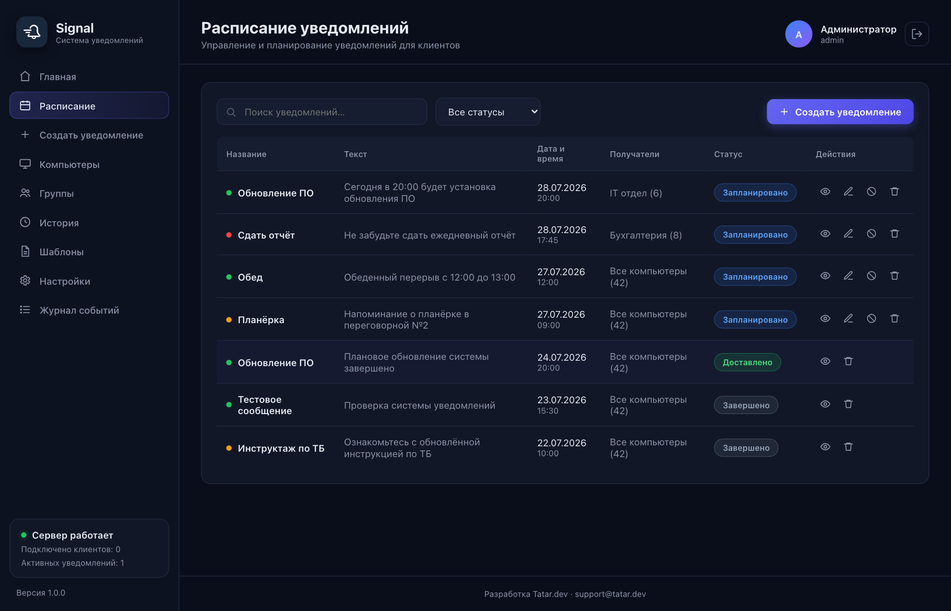The height and width of the screenshot is (611, 951).
Task: View the Планёрка notification details
Action: (825, 319)
